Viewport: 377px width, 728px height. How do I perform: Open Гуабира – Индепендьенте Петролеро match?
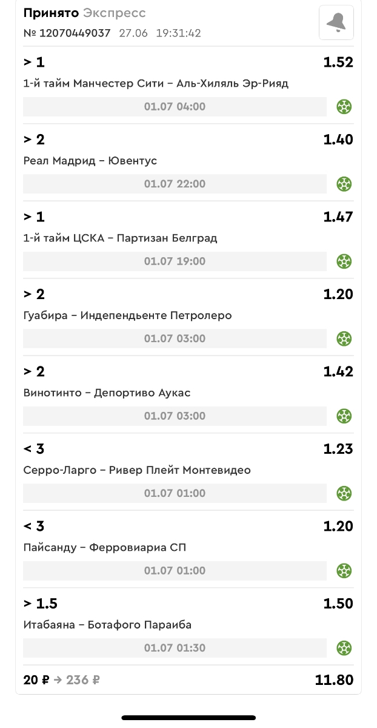coord(127,315)
